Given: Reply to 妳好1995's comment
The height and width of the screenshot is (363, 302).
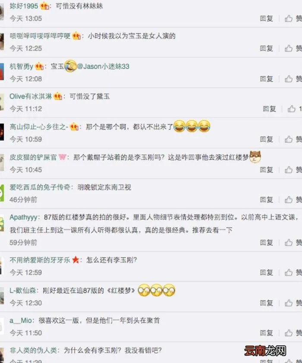Looking at the screenshot, I should click(x=267, y=18).
